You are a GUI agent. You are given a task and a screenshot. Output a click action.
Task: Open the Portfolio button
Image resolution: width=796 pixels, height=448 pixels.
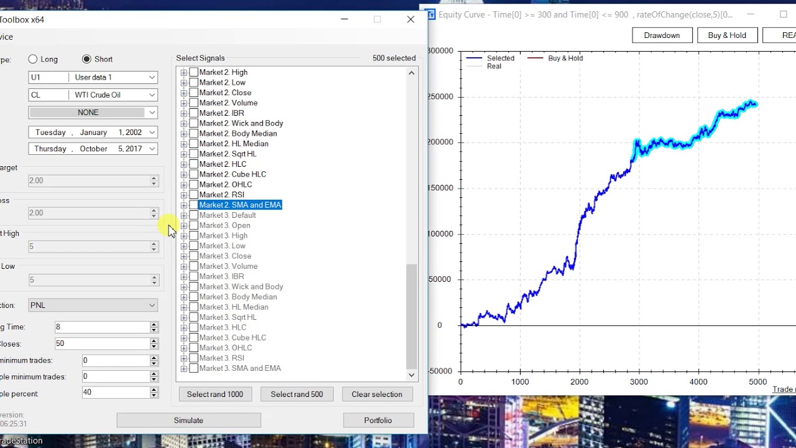pos(377,421)
